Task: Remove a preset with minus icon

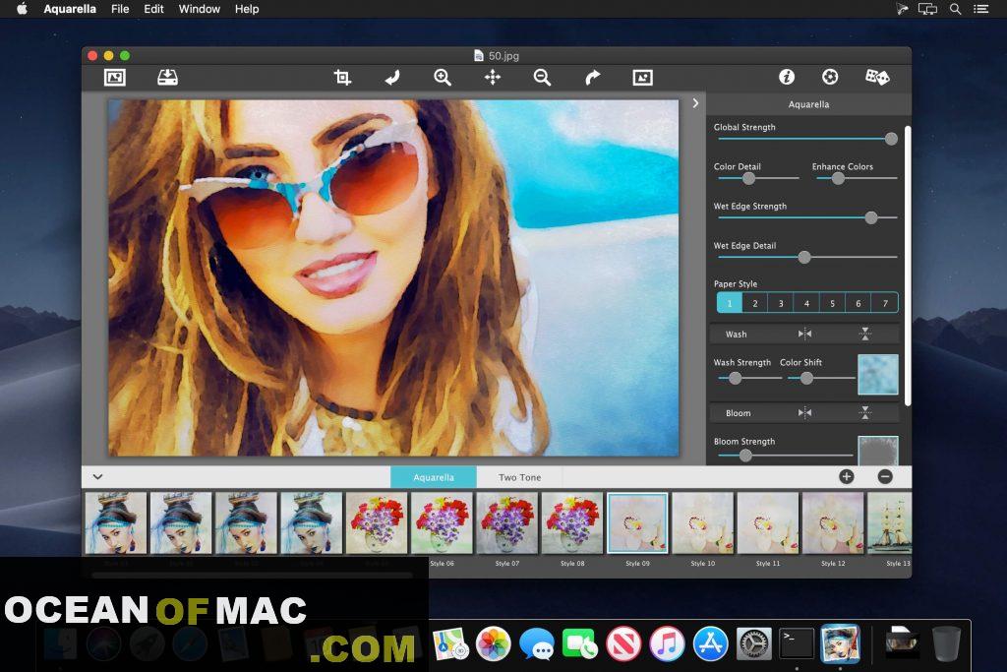Action: coord(885,476)
